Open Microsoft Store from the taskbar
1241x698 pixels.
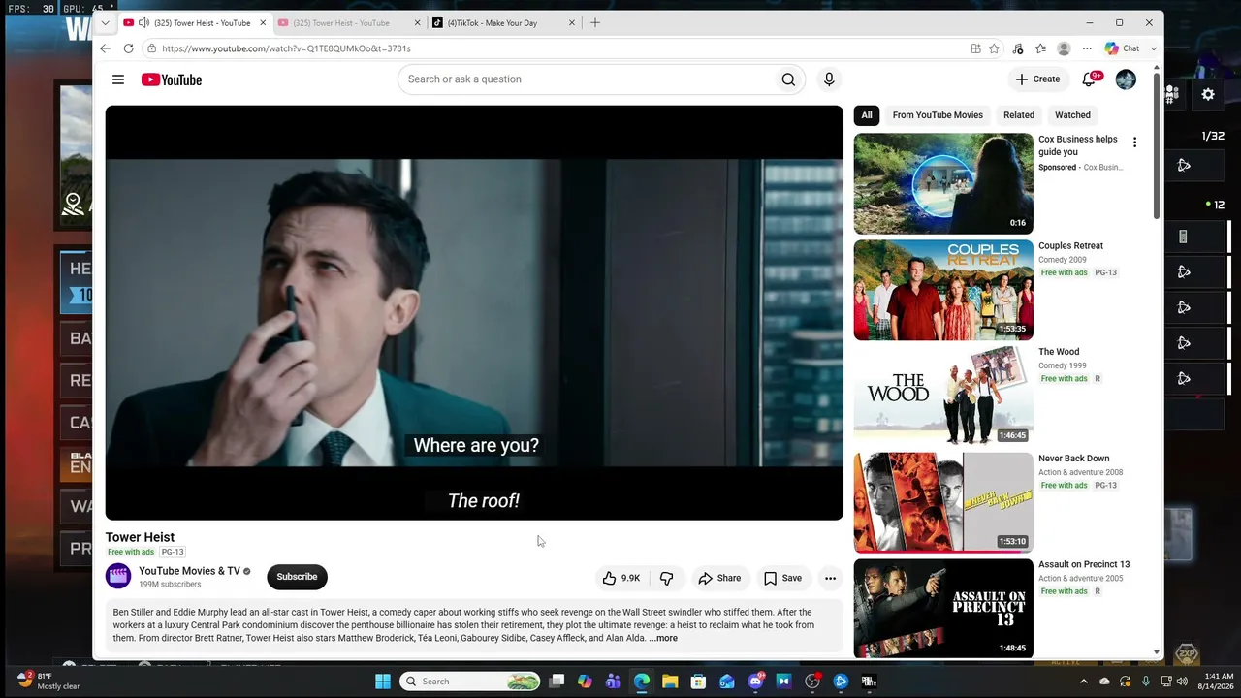pos(698,682)
